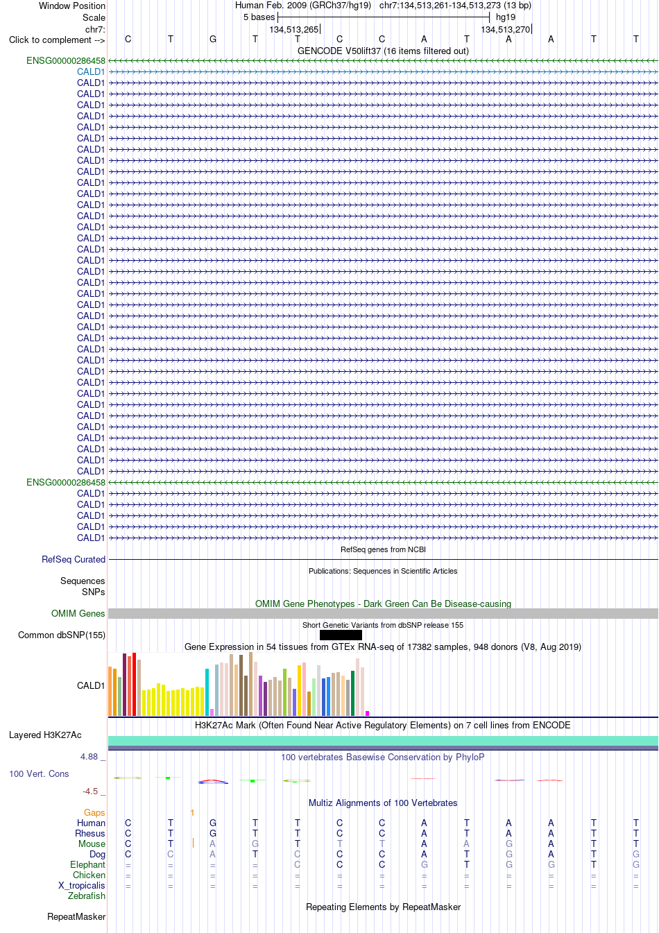Click the GTEx Gene Expression track title

pyautogui.click(x=383, y=647)
